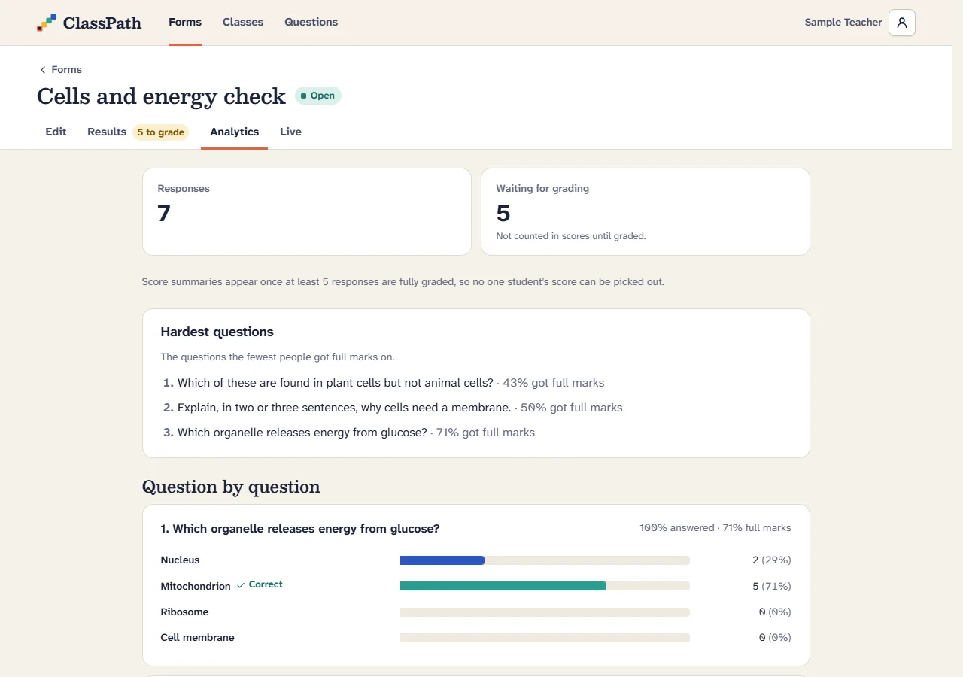This screenshot has width=963, height=677.
Task: Click the '2 (29%)' count for Nucleus
Action: [x=772, y=560]
